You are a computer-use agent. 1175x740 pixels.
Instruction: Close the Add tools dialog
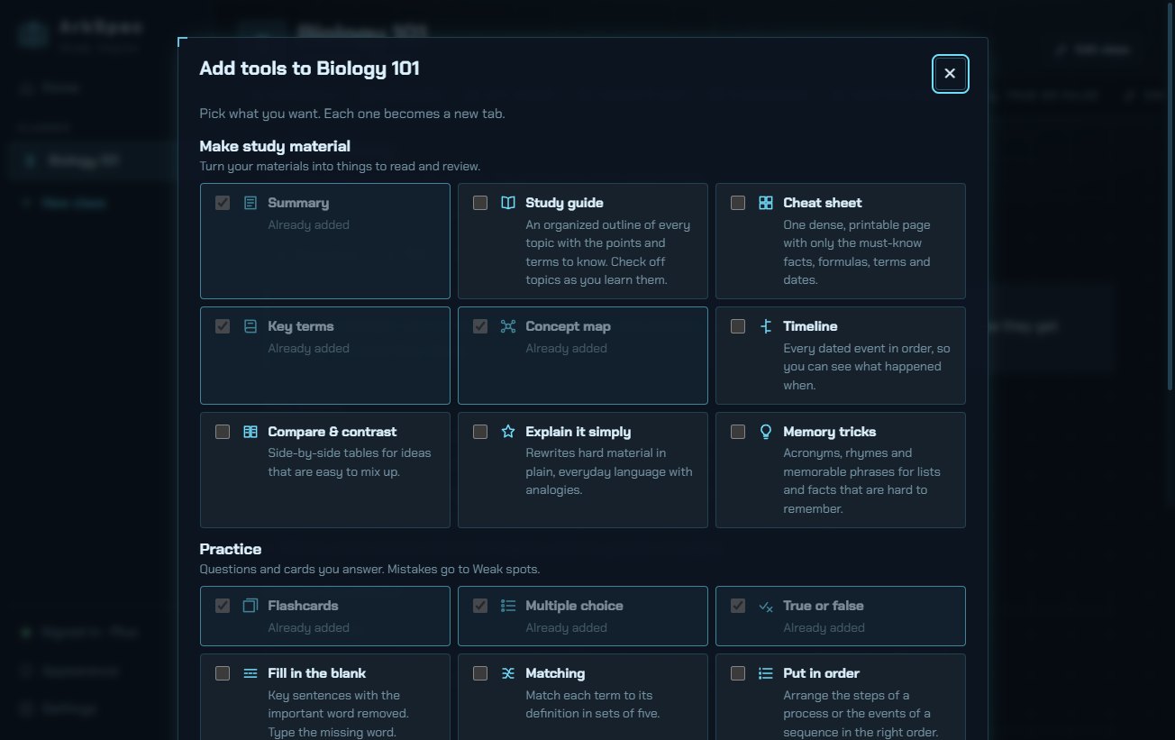click(951, 74)
